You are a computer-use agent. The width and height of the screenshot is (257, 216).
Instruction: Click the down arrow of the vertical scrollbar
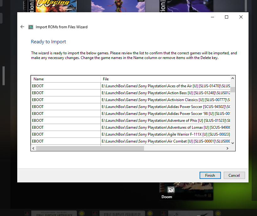pos(233,143)
